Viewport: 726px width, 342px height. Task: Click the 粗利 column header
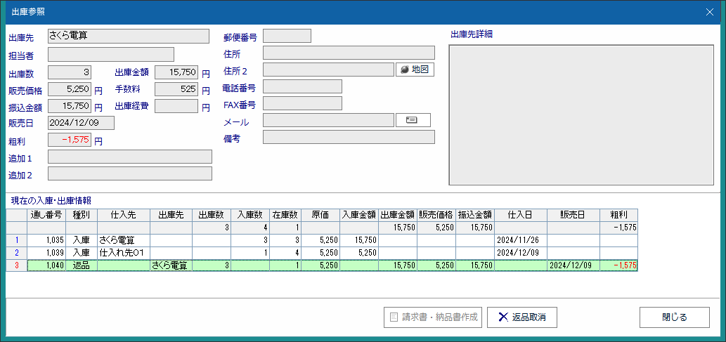click(618, 215)
